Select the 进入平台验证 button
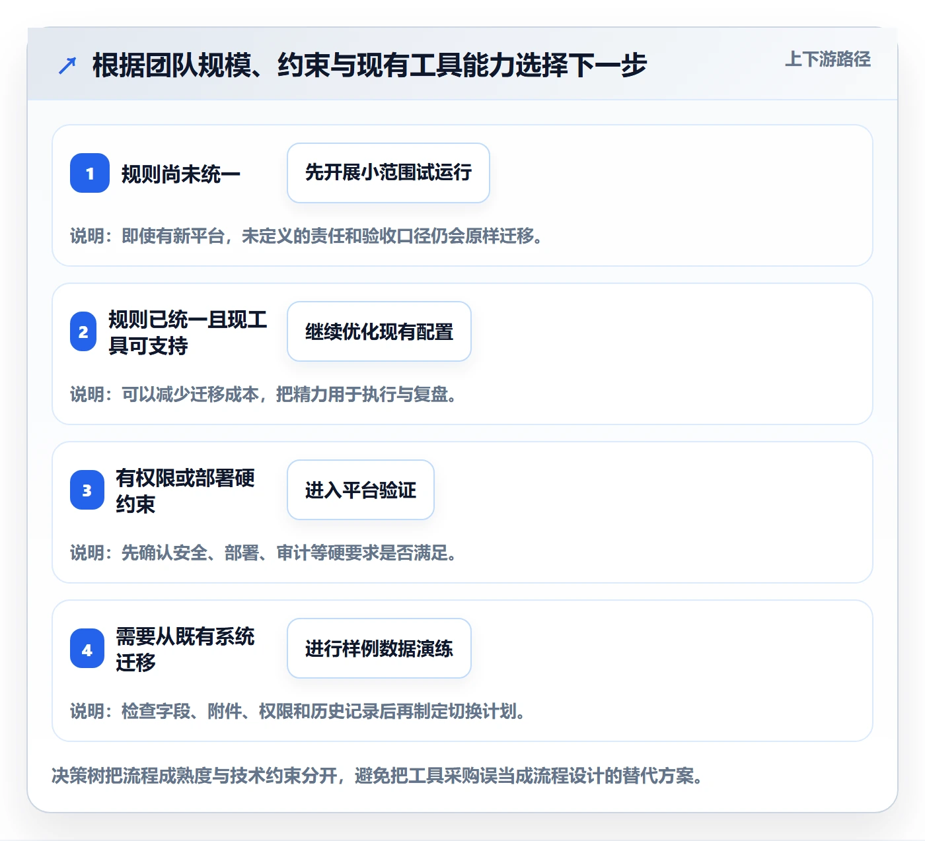 (x=361, y=490)
